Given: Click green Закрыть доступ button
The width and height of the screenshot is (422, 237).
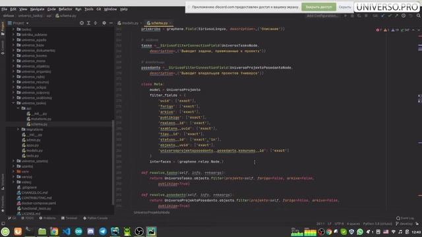Looking at the screenshot, I should [318, 7].
